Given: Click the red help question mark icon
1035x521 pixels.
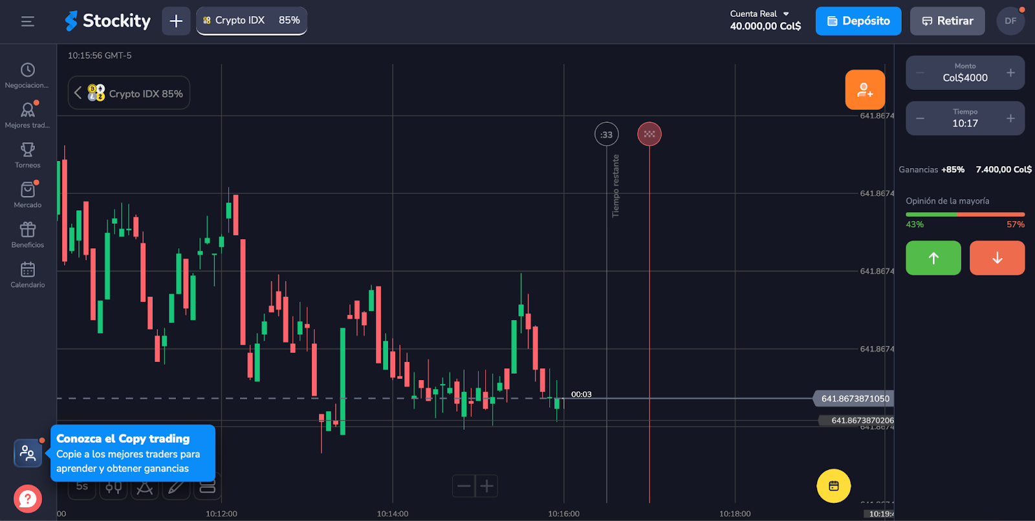Looking at the screenshot, I should 28,498.
